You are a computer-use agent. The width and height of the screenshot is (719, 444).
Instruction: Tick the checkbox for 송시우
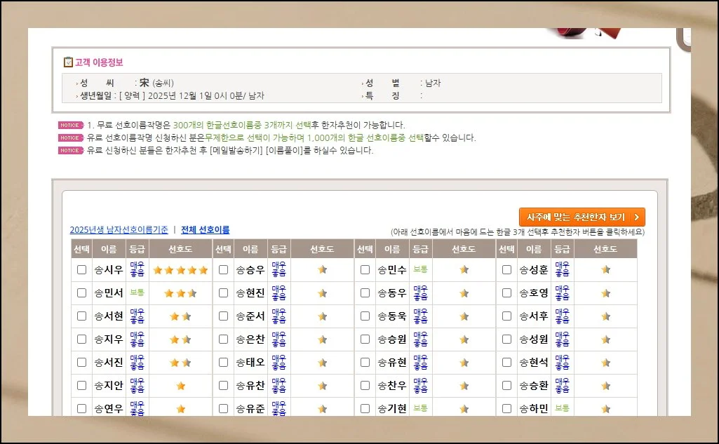pyautogui.click(x=81, y=270)
